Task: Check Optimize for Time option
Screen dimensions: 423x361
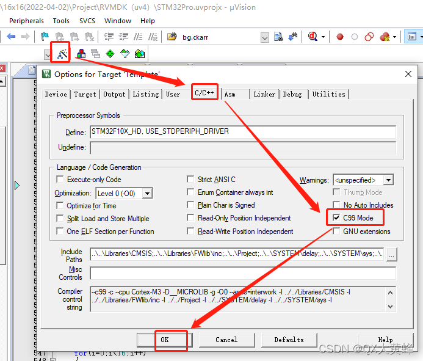Action: (60, 205)
